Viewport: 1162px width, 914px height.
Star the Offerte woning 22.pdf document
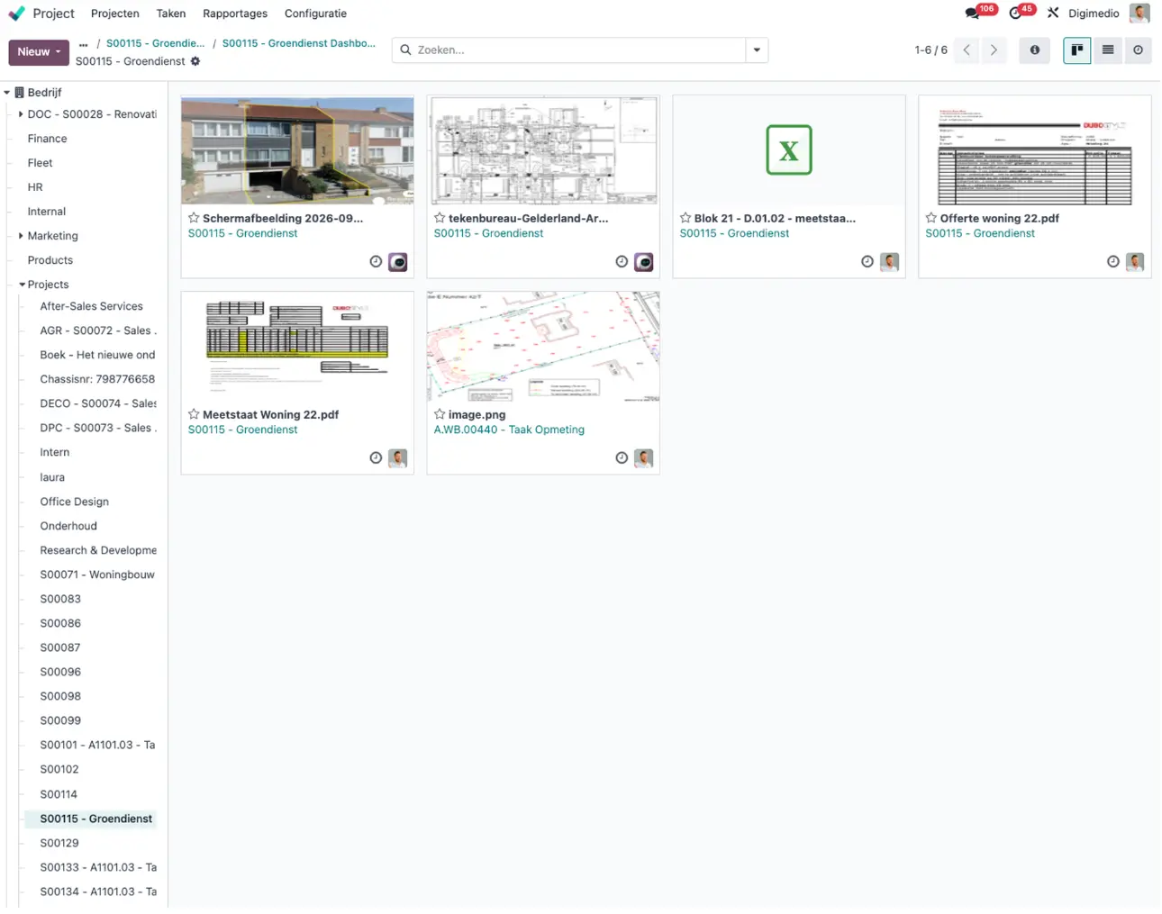(x=931, y=218)
